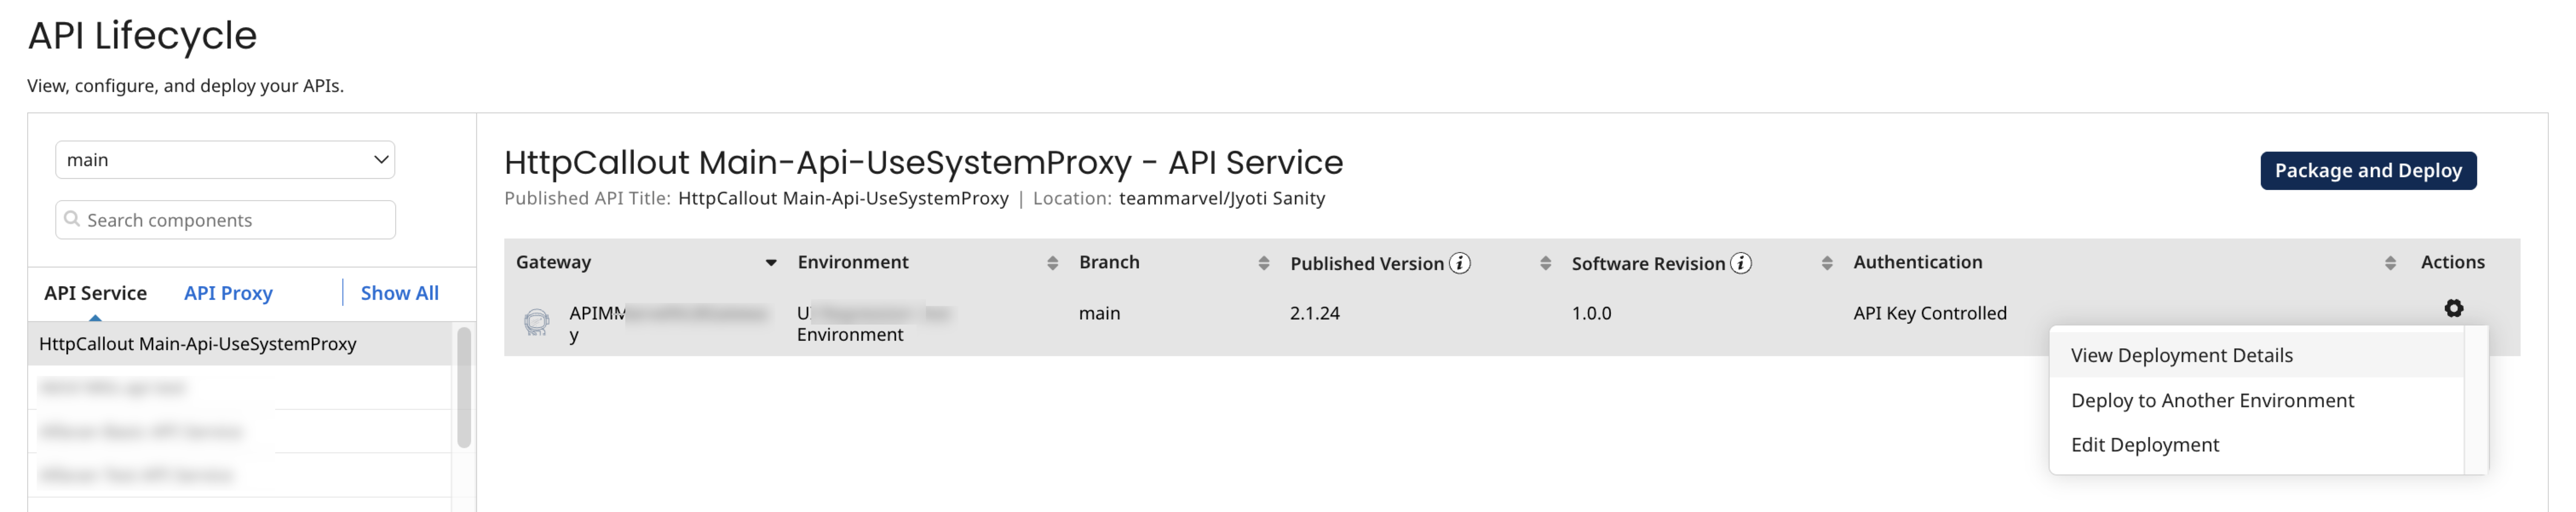2576x512 pixels.
Task: Select Edit Deployment from the menu
Action: (x=2144, y=445)
